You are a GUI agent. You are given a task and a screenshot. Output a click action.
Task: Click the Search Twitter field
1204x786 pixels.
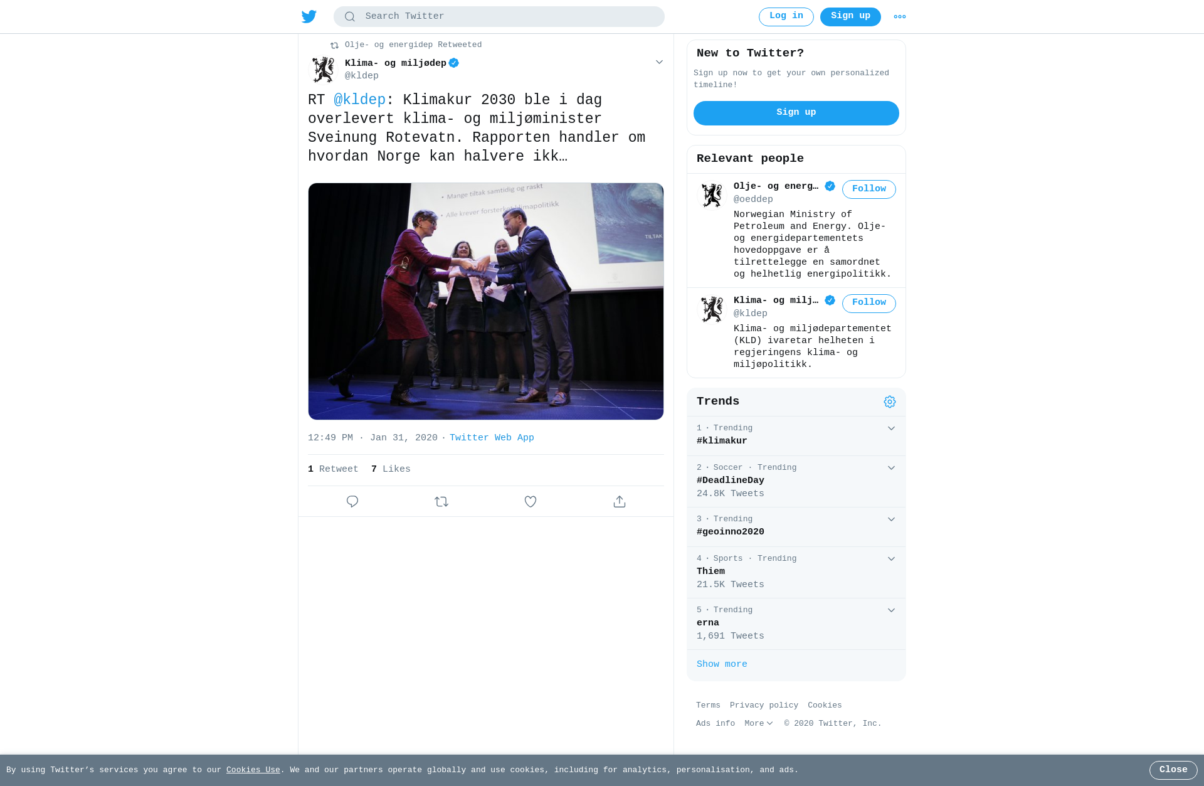[499, 17]
